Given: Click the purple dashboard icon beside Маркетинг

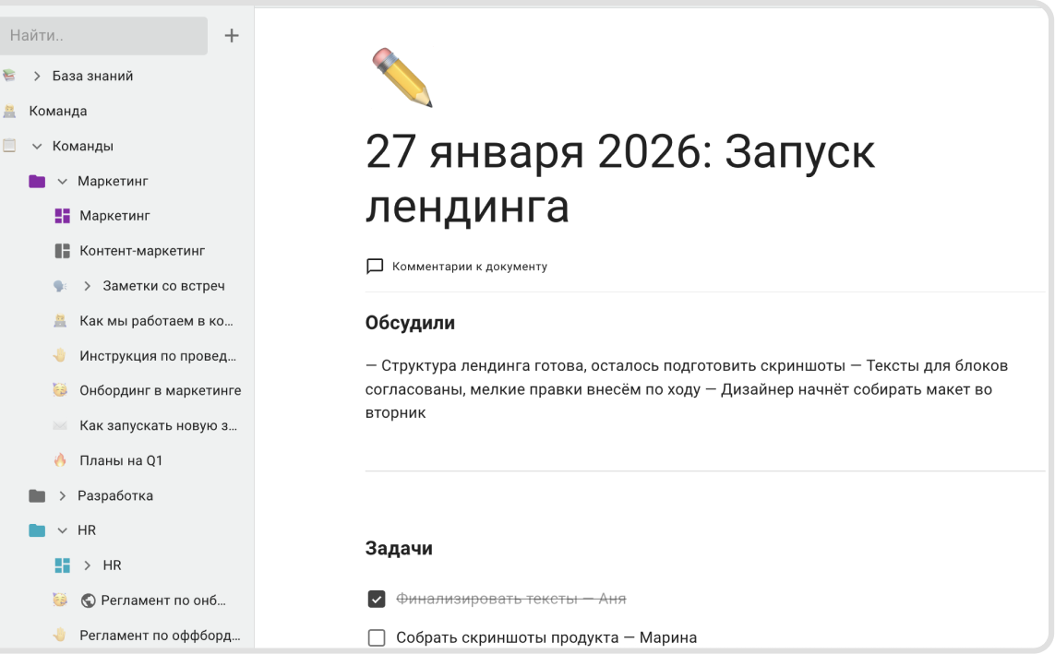Looking at the screenshot, I should pyautogui.click(x=63, y=216).
